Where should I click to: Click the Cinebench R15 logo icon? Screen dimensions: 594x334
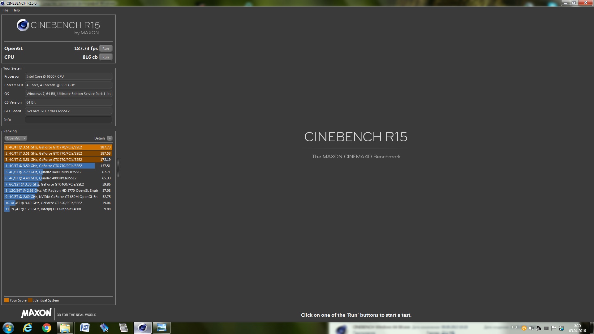pos(23,25)
